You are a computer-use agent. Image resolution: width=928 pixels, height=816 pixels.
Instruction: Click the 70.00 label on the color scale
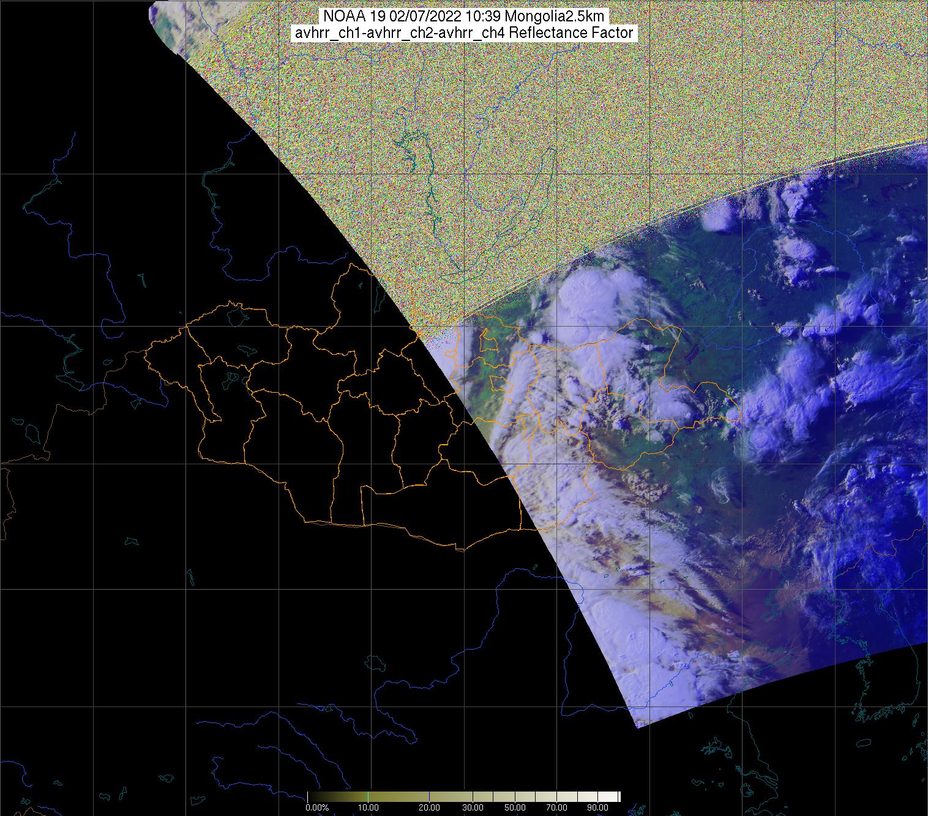(x=556, y=808)
